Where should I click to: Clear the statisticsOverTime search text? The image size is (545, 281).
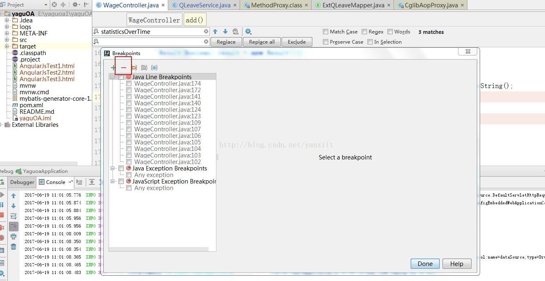(206, 32)
